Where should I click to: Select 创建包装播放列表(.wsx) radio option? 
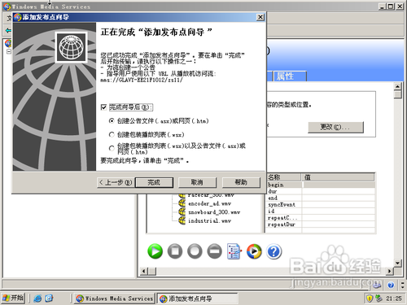(112, 134)
